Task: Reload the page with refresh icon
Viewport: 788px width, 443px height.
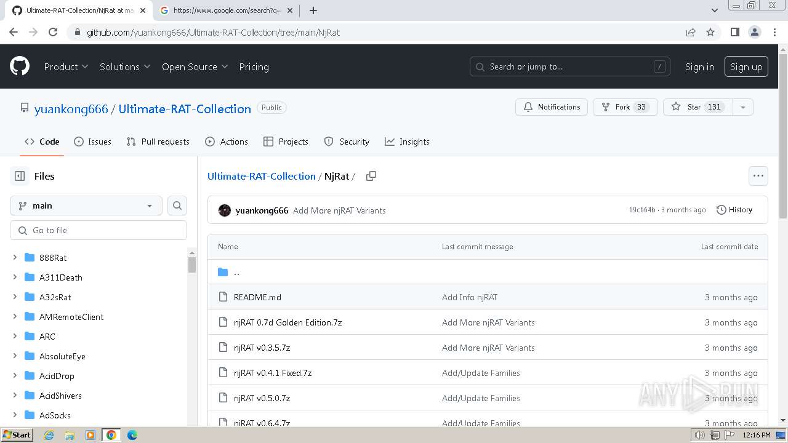Action: click(53, 32)
